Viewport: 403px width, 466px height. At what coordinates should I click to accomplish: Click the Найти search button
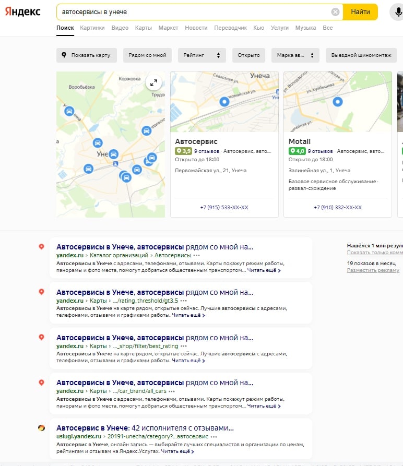click(360, 12)
